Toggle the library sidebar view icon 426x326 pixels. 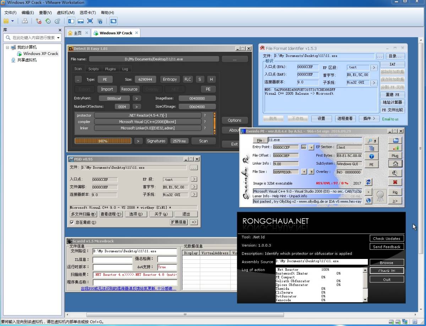pyautogui.click(x=71, y=21)
